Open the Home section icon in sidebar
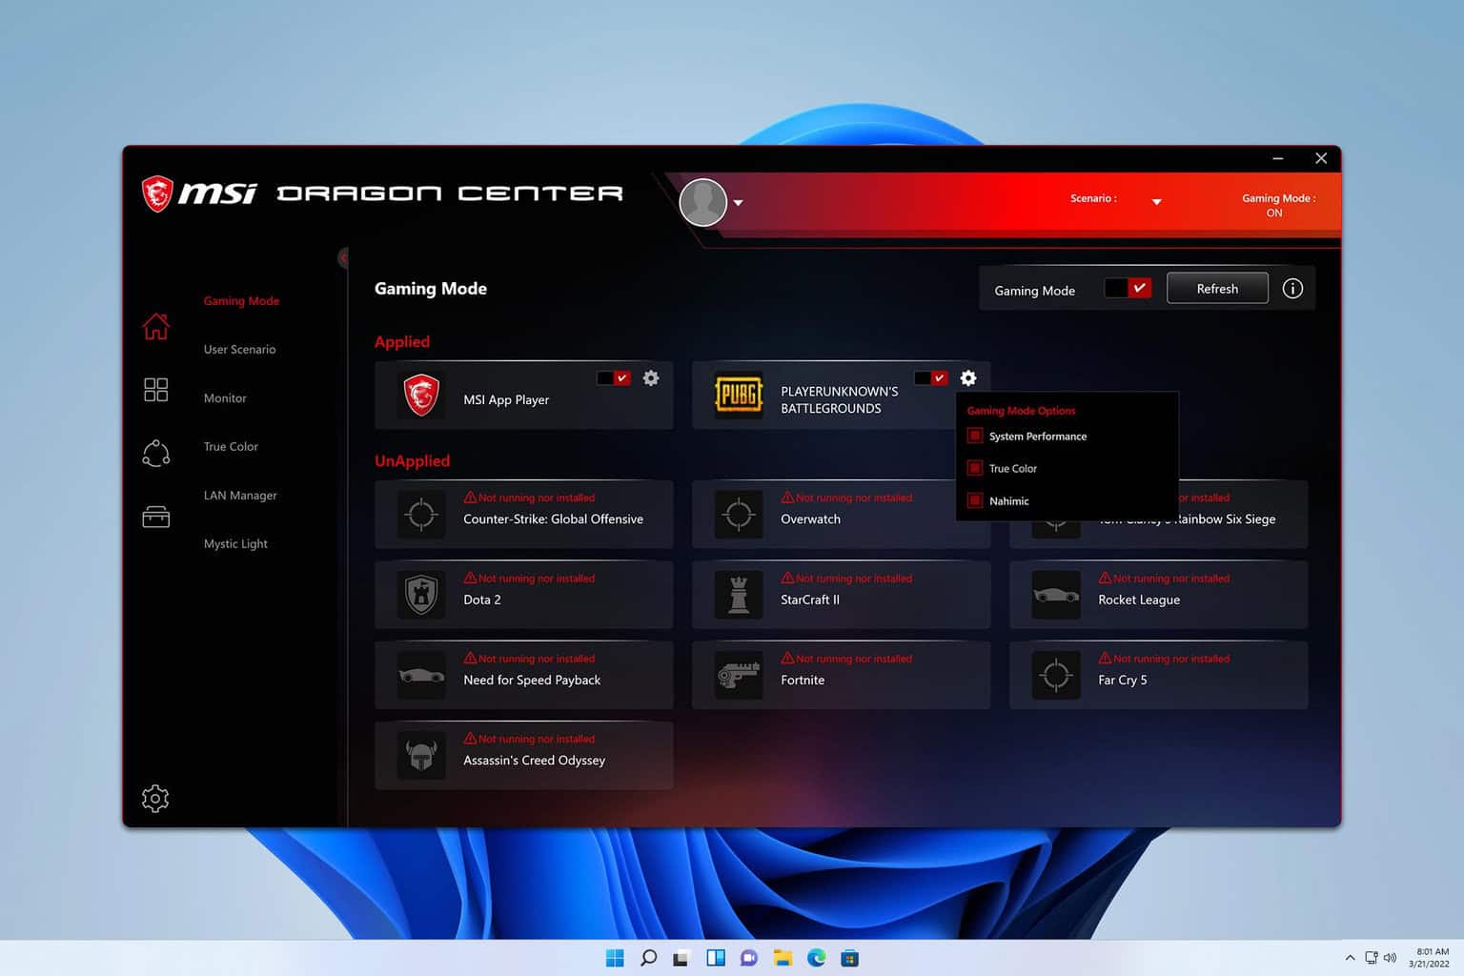Viewport: 1464px width, 976px height. 156,326
